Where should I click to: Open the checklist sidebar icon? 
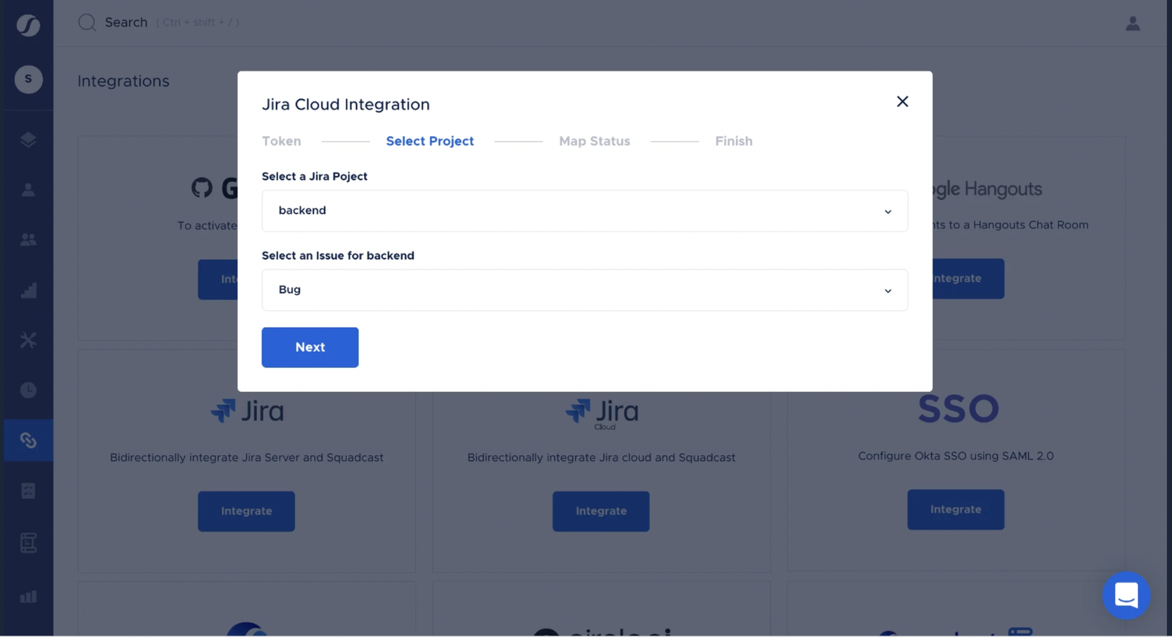(28, 490)
